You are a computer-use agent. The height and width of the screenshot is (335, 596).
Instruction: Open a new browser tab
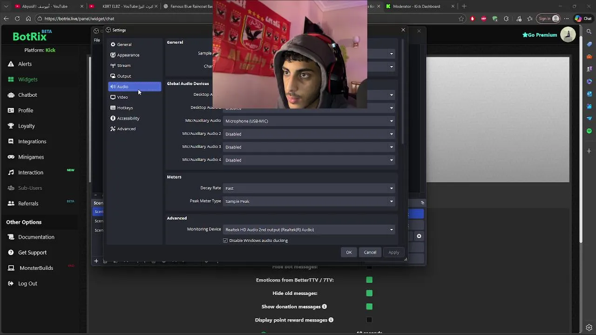pos(464,6)
